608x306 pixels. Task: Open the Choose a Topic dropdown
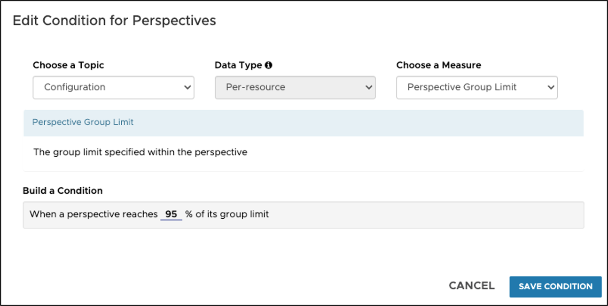coord(113,87)
